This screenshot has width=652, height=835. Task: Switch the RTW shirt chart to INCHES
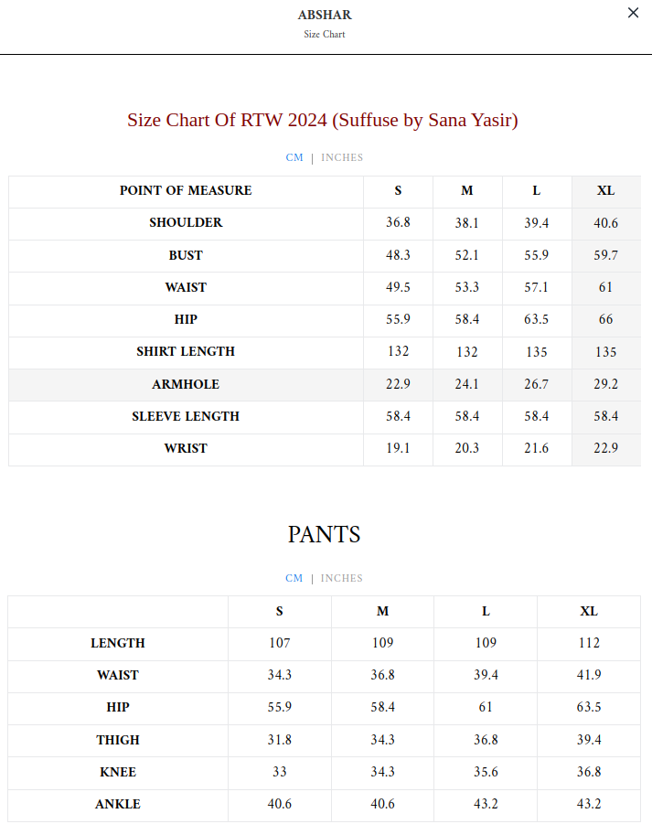point(342,157)
